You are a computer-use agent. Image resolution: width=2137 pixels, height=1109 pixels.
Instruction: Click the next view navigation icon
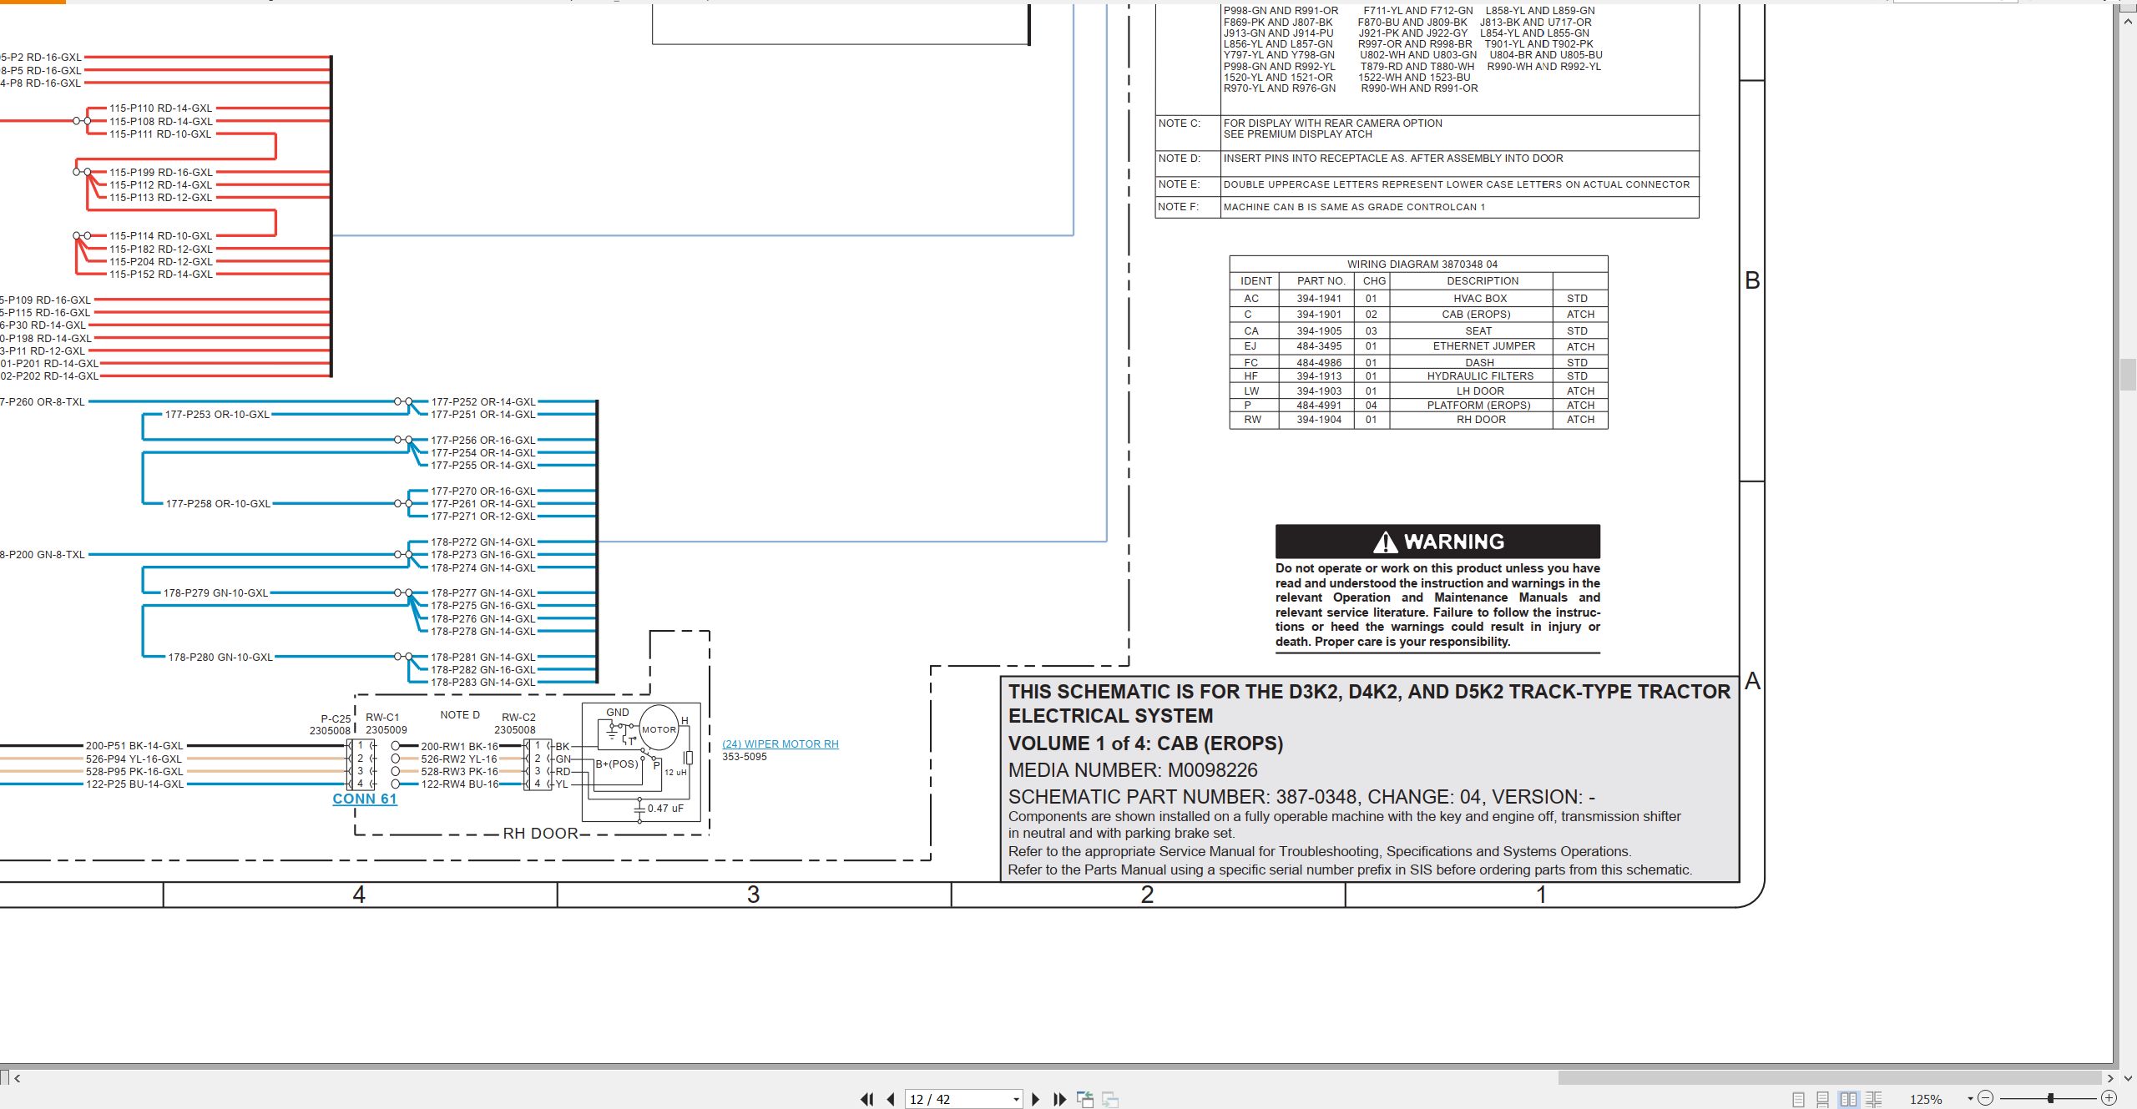click(1110, 1099)
